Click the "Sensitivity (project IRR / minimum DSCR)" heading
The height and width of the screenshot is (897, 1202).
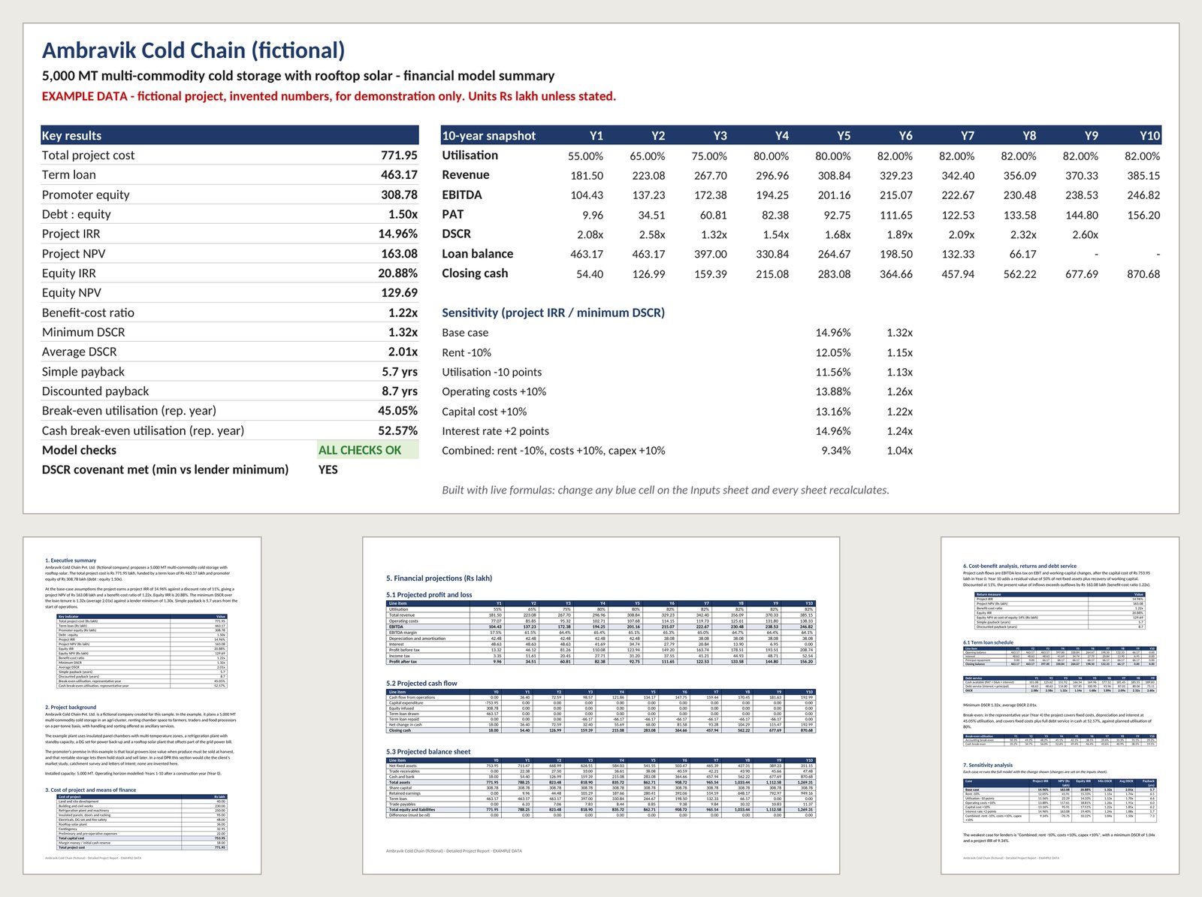[x=553, y=313]
